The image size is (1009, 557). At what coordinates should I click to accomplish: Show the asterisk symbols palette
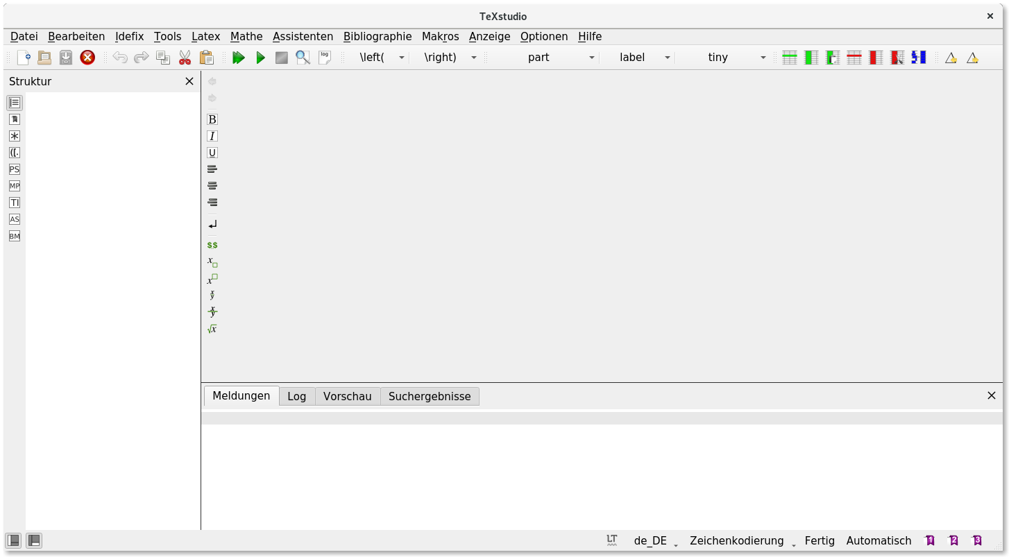(15, 136)
